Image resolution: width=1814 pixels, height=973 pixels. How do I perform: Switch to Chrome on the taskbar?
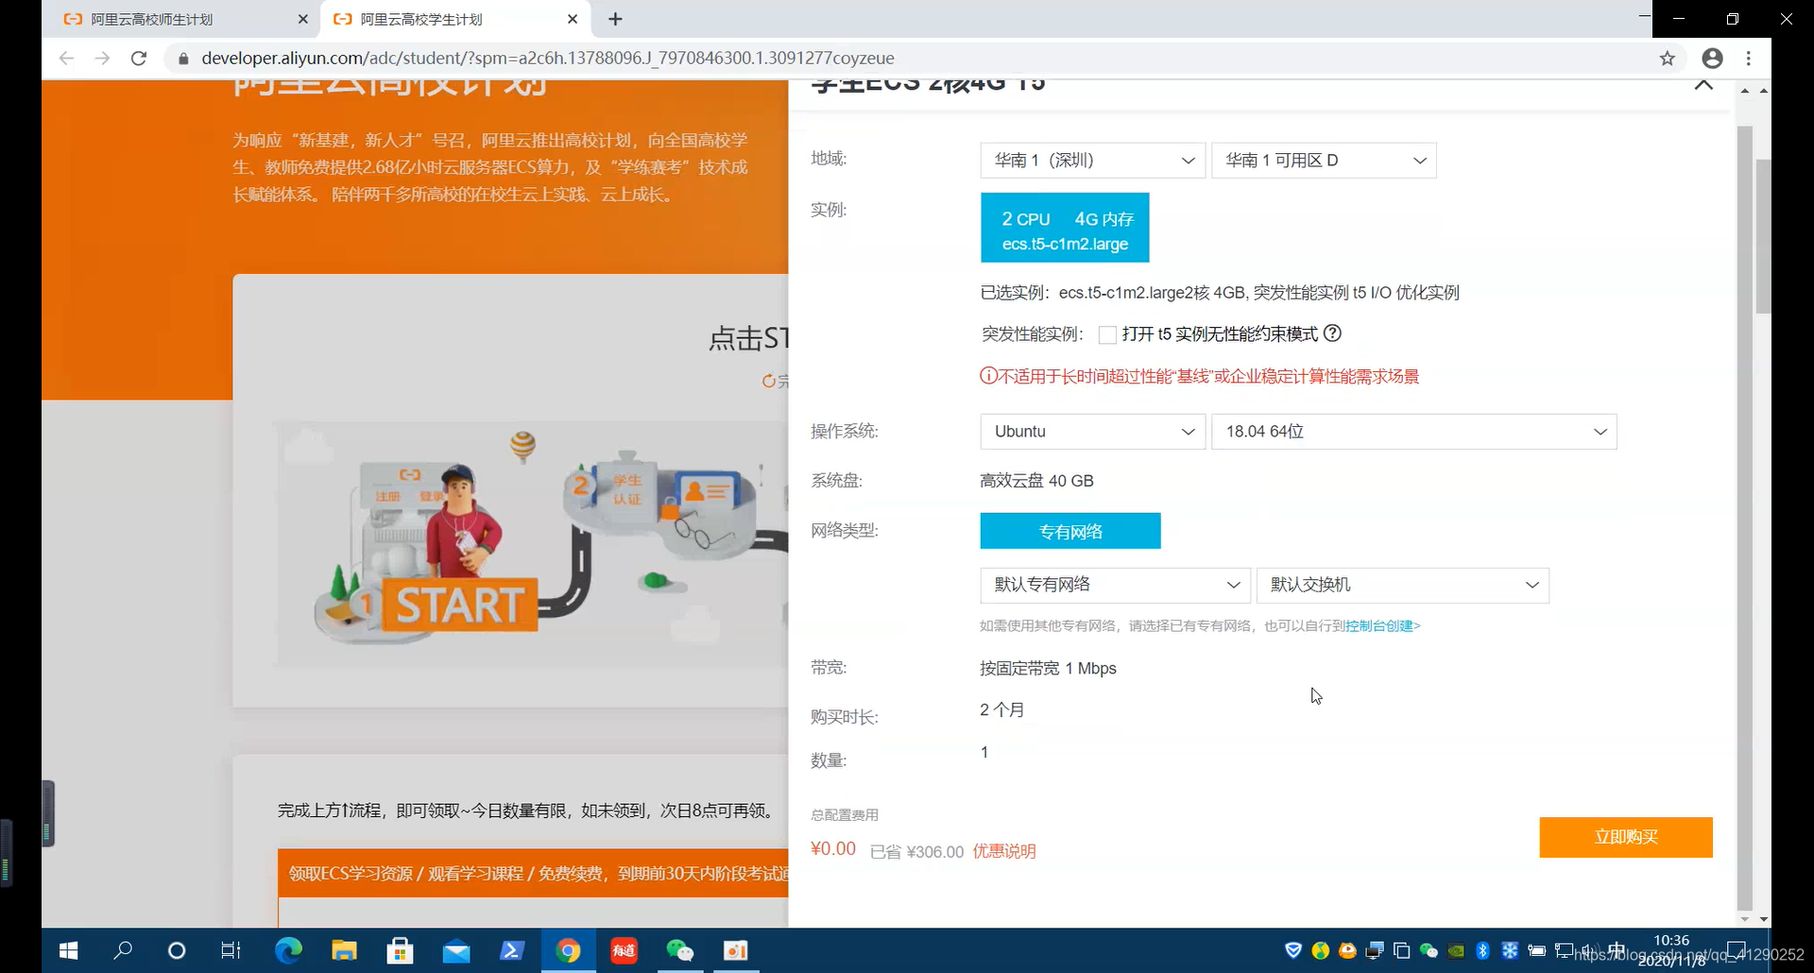tap(568, 950)
